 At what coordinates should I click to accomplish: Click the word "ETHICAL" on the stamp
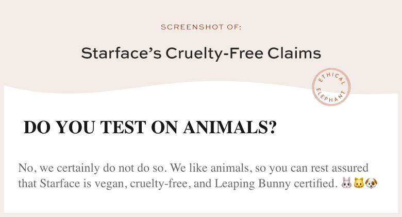pyautogui.click(x=332, y=78)
